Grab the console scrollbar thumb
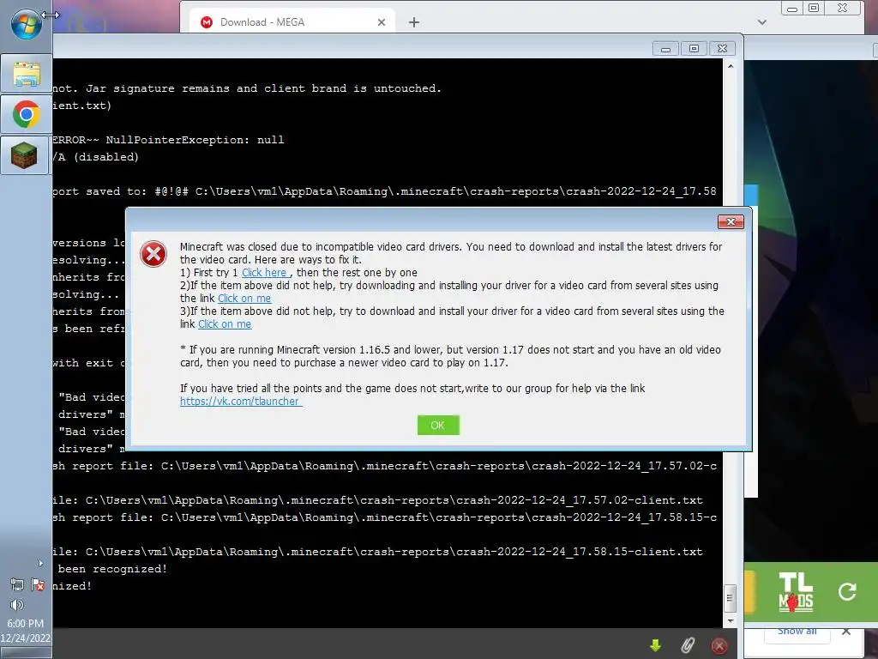The image size is (878, 659). (x=730, y=598)
